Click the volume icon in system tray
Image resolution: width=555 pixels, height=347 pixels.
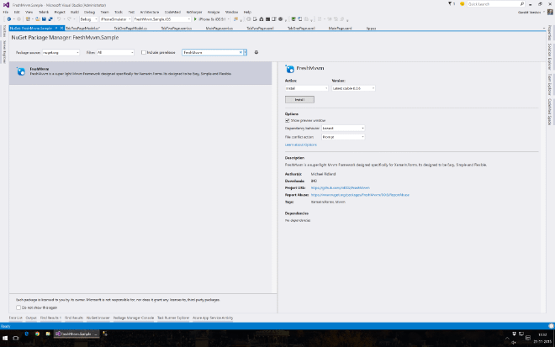point(514,342)
